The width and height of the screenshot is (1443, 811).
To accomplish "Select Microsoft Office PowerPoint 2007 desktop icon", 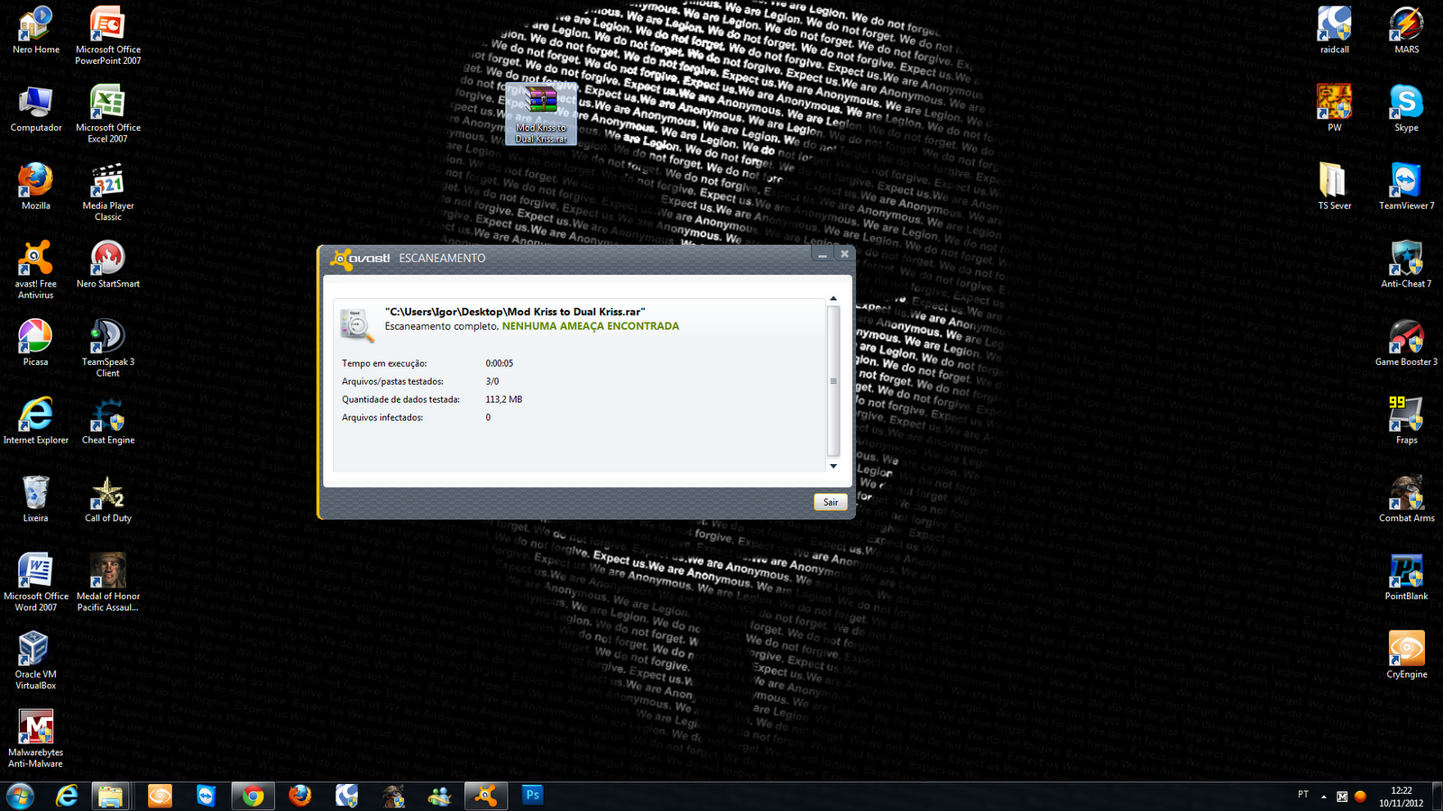I will (108, 36).
